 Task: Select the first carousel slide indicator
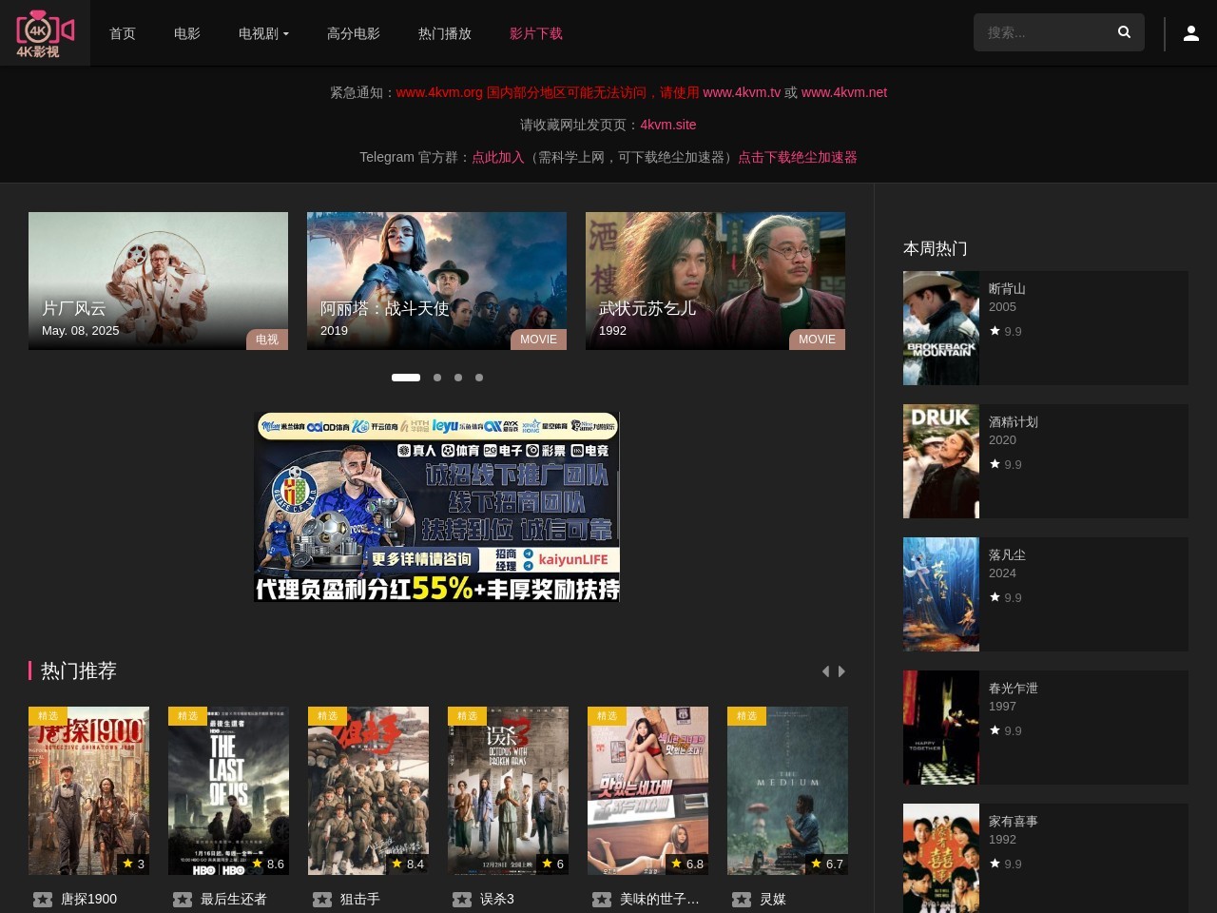click(406, 378)
